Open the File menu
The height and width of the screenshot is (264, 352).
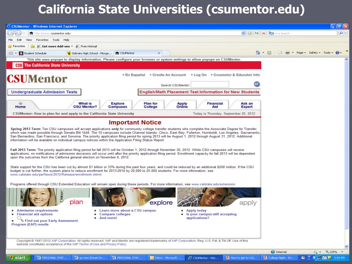pyautogui.click(x=10, y=40)
